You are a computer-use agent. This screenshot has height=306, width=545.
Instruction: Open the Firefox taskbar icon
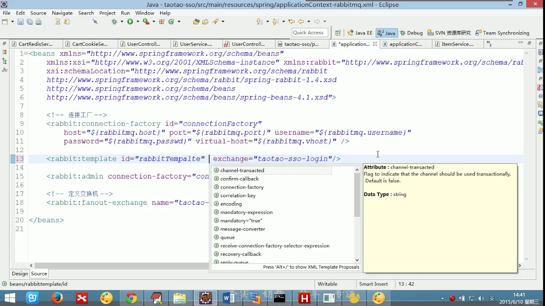click(57, 298)
